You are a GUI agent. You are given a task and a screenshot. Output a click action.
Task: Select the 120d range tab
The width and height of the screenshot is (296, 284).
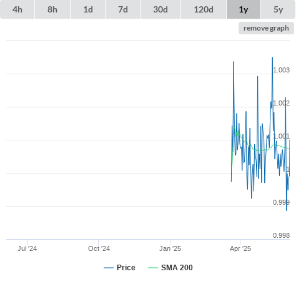pos(204,9)
